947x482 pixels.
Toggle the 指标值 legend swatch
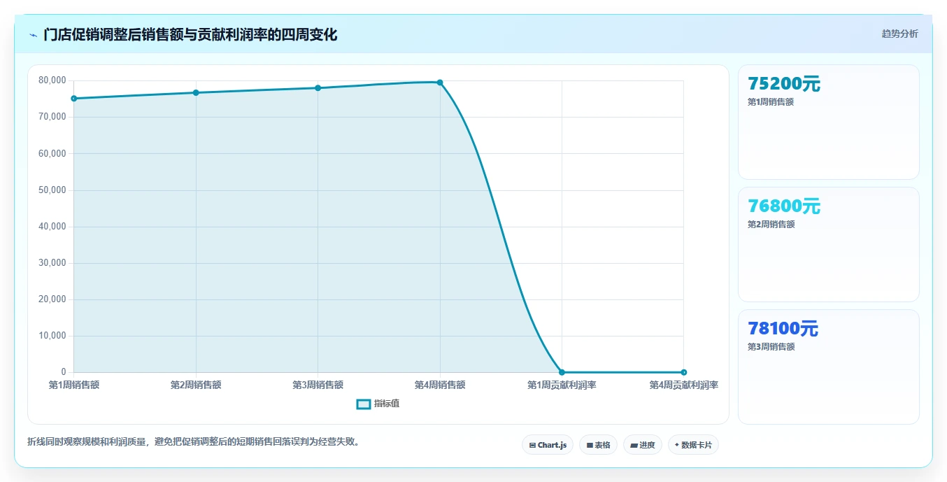pyautogui.click(x=364, y=404)
